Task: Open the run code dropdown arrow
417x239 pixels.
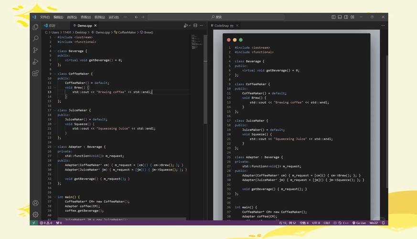Action: [x=190, y=25]
